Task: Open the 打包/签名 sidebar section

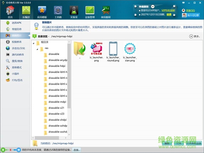Action: (15, 80)
